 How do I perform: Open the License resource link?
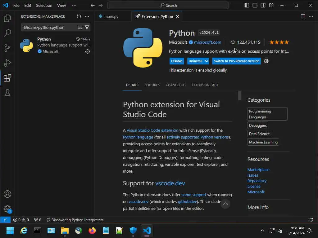[x=254, y=186]
